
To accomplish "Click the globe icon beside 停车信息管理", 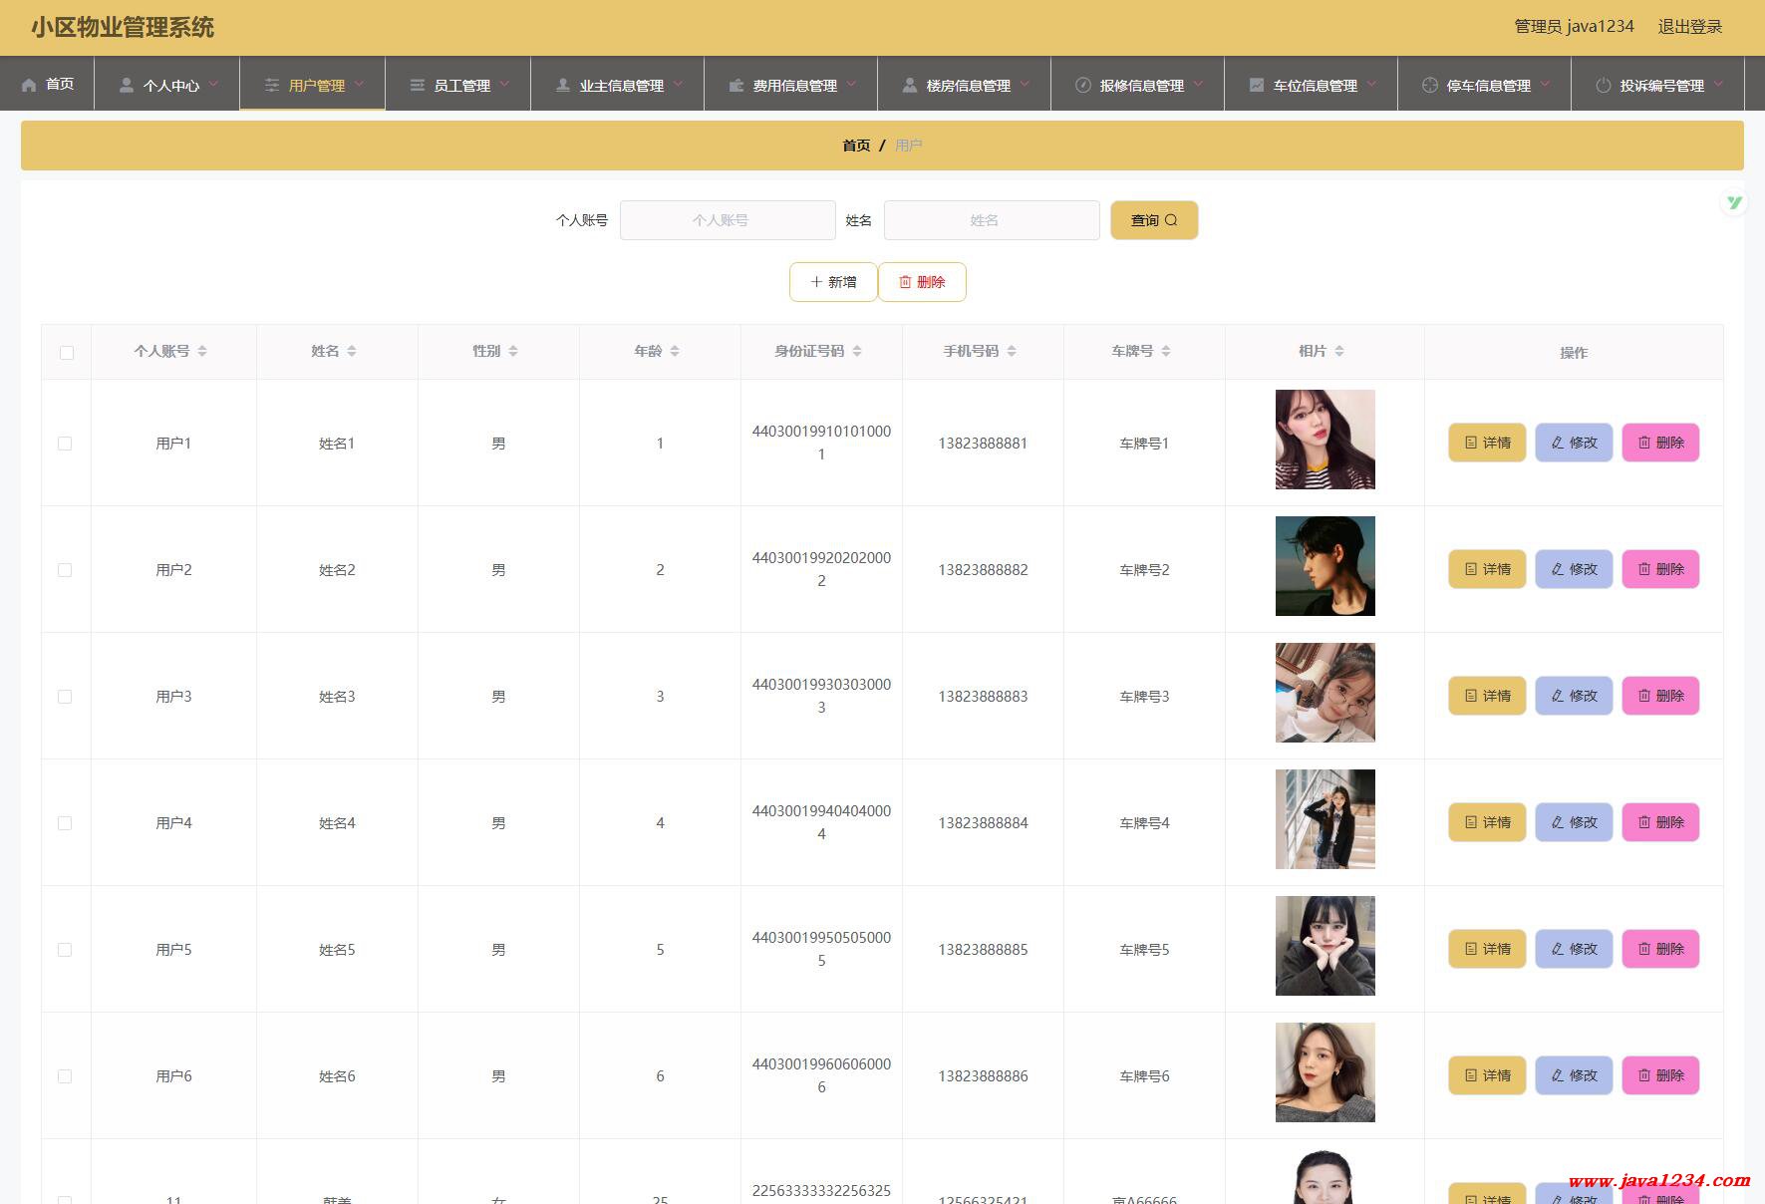I will (x=1430, y=85).
